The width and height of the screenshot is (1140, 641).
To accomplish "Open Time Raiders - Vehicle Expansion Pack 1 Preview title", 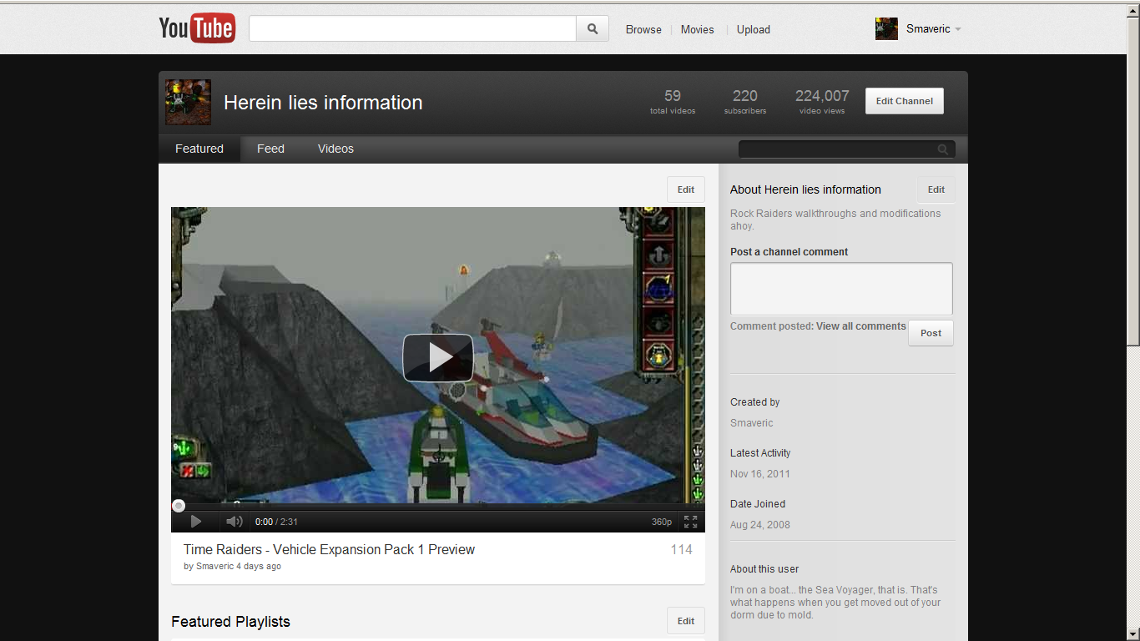I will pos(329,549).
